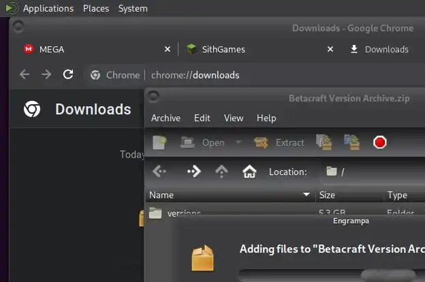
Task: Go forward in Chrome history
Action: point(46,74)
